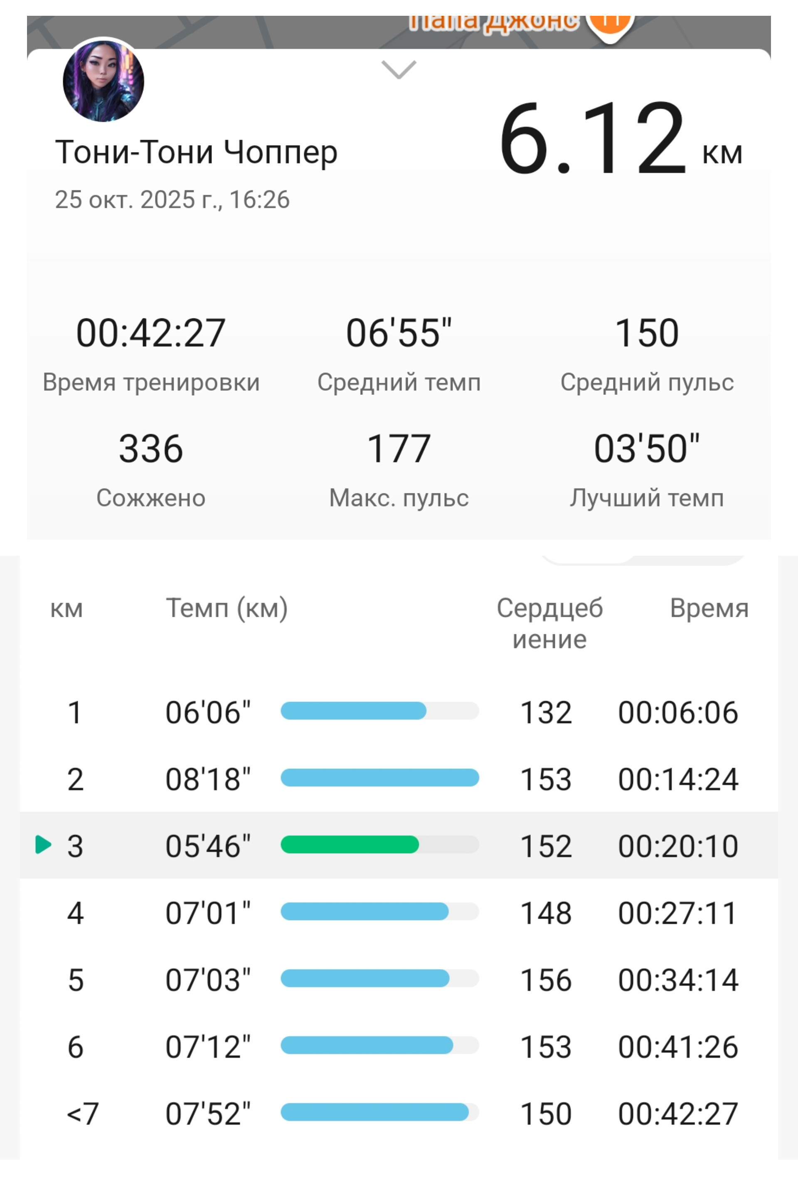This screenshot has width=798, height=1197.
Task: Select the Время column header
Action: point(709,607)
